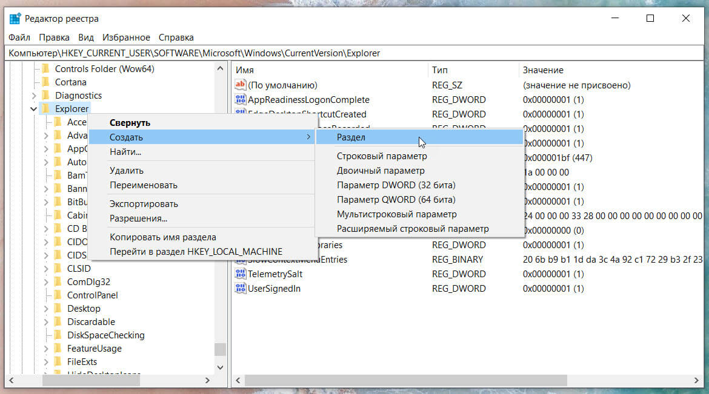Image resolution: width=709 pixels, height=394 pixels.
Task: Select the UserSignedIn value name
Action: (x=274, y=288)
